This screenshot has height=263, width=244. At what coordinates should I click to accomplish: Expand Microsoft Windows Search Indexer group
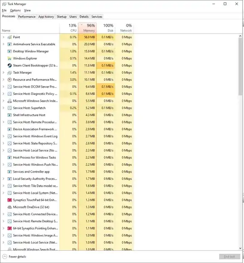coord(3,101)
